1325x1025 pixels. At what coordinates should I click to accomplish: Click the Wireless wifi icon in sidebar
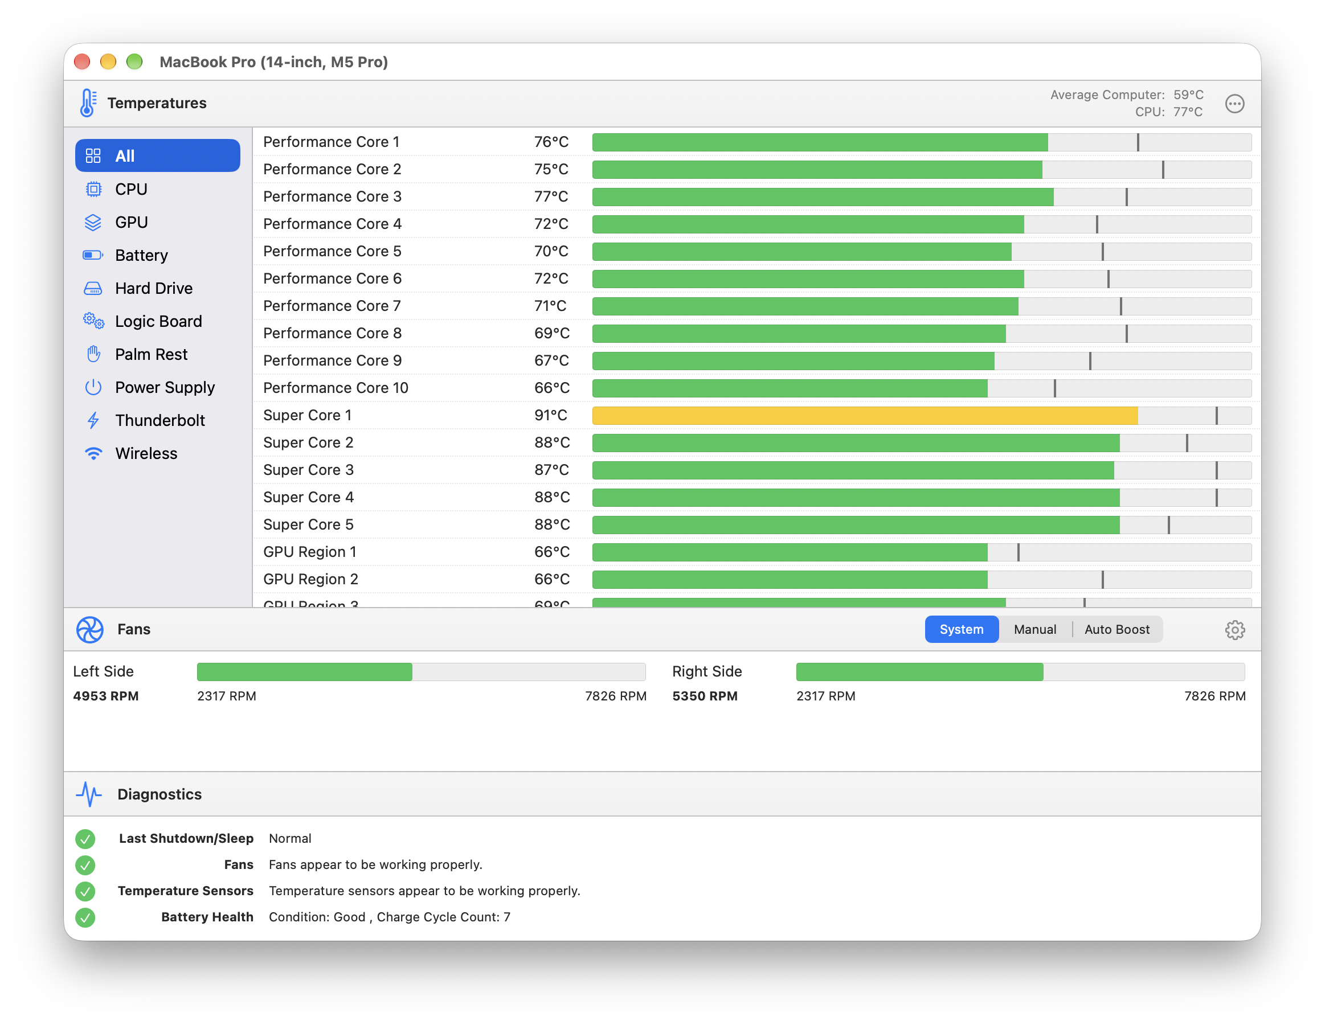(93, 454)
